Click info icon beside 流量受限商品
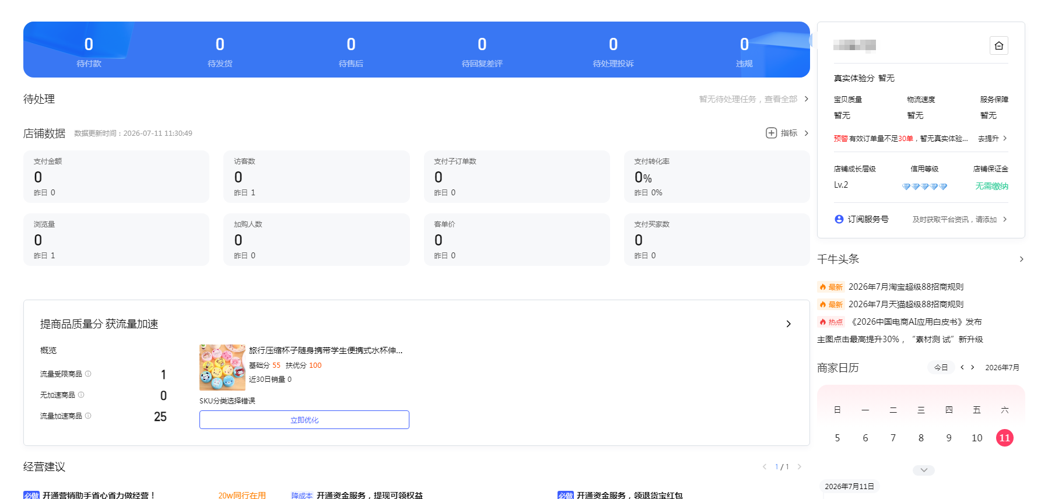The height and width of the screenshot is (499, 1048). (88, 374)
